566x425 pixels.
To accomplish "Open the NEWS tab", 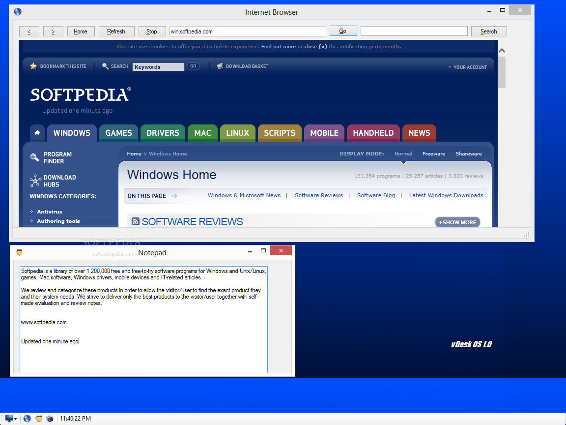I will click(419, 133).
